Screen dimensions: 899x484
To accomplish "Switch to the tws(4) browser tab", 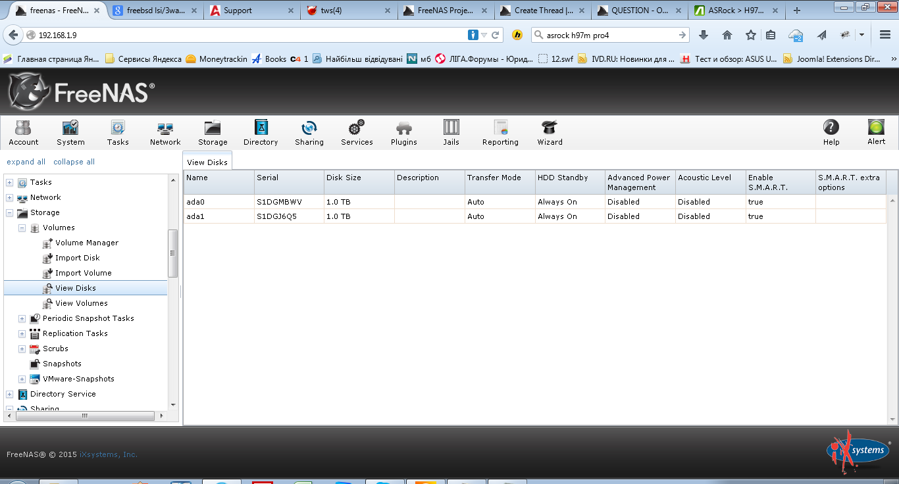I will point(350,11).
